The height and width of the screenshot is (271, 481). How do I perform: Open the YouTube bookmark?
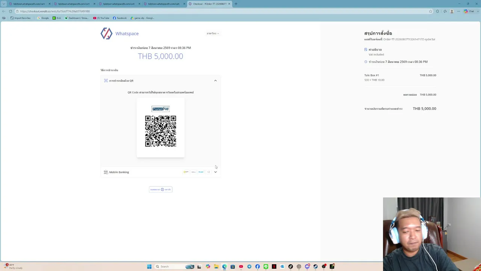(x=101, y=18)
